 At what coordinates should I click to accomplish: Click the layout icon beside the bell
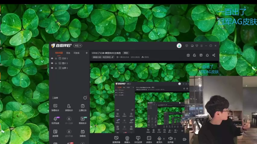coord(201,55)
